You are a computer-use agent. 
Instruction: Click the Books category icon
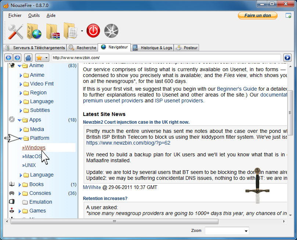click(x=12, y=184)
